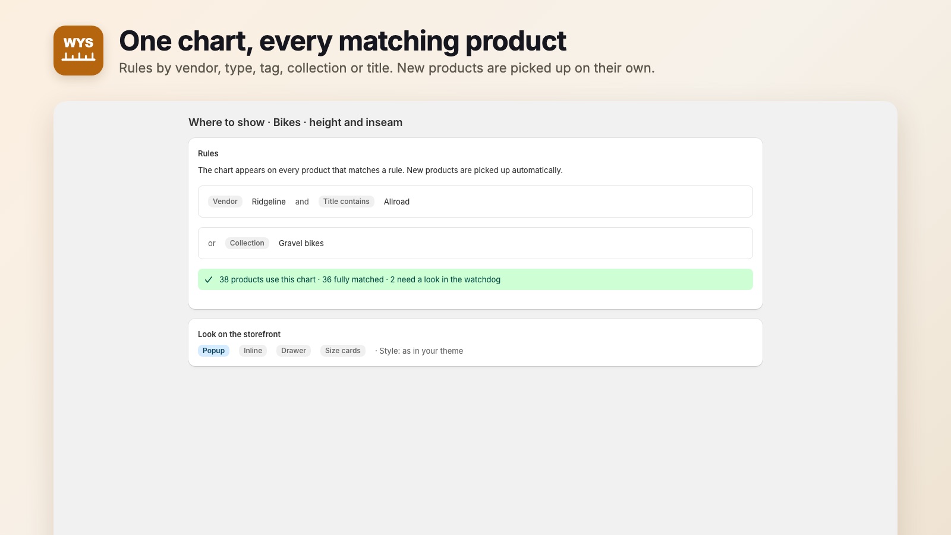Click the Title contains rule tag
This screenshot has height=535, width=951.
pos(347,202)
